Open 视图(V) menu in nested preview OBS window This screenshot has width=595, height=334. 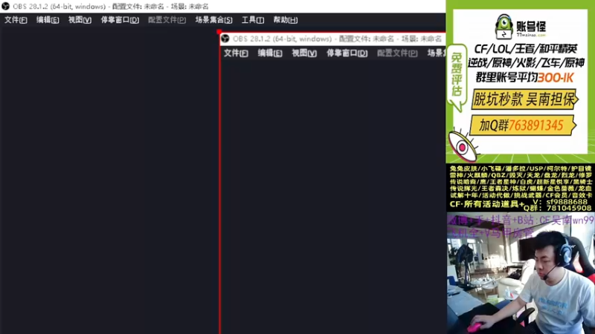(x=304, y=53)
